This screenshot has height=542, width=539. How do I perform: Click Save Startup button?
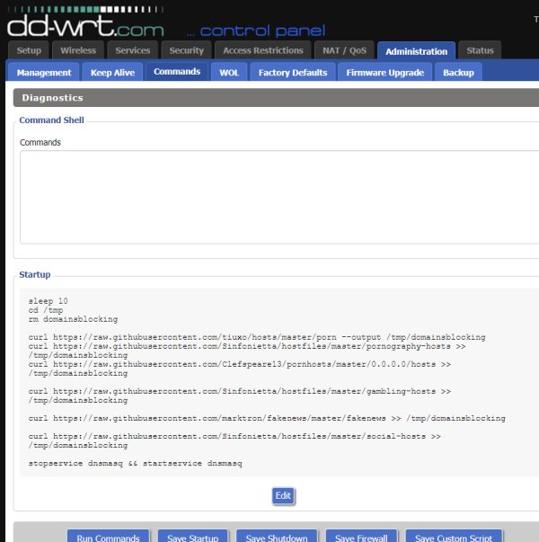click(193, 537)
